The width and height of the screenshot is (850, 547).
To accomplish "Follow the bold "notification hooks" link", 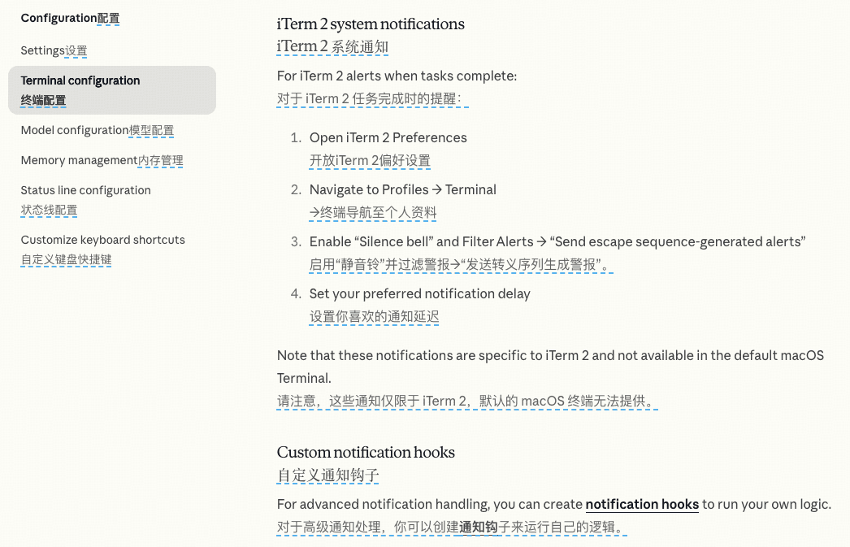I will point(641,504).
